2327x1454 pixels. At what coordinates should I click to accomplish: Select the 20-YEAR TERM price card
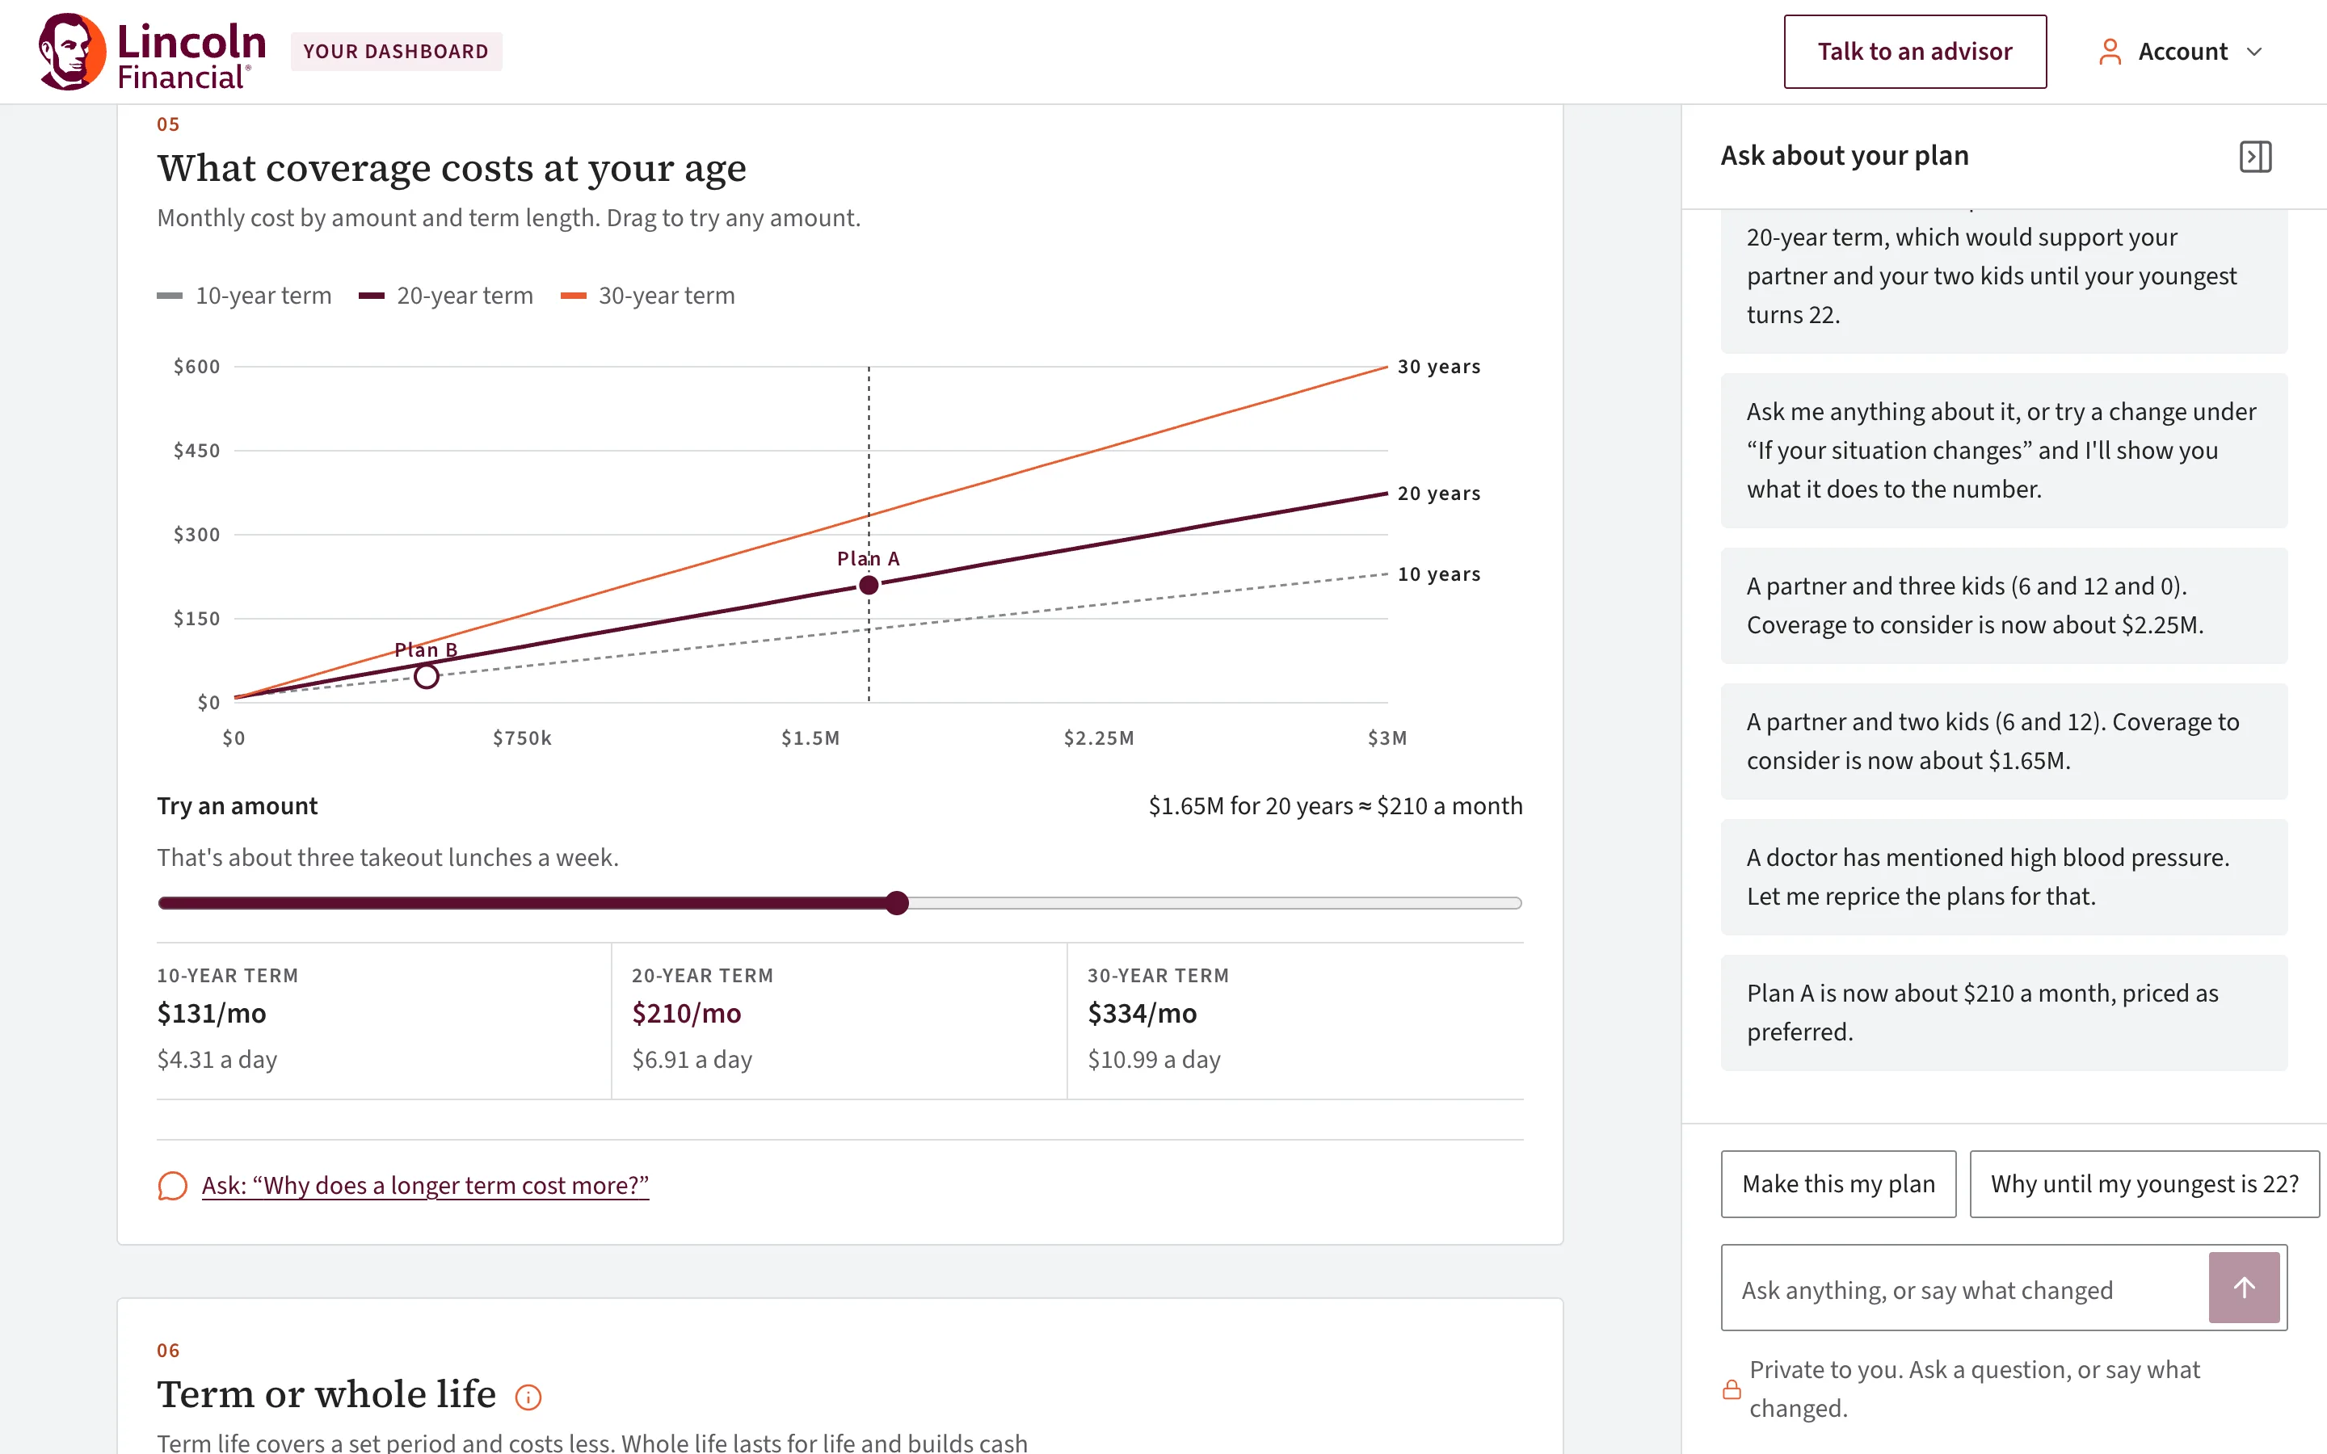839,1019
